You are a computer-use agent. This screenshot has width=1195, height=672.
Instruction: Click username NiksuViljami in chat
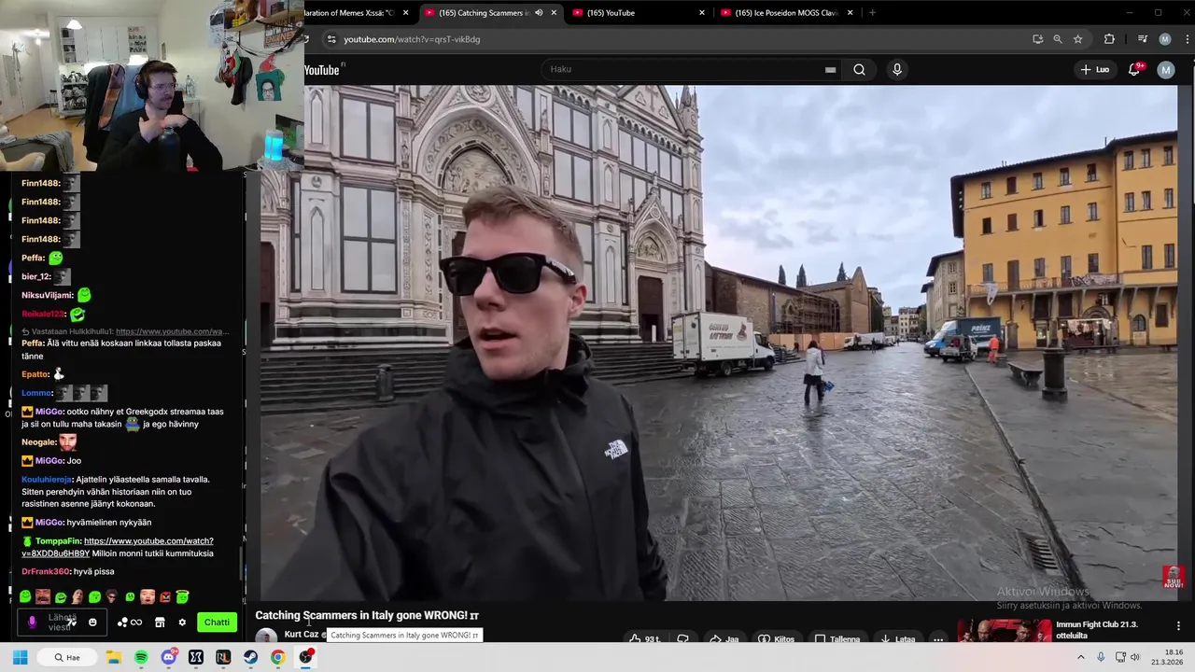[x=47, y=295]
